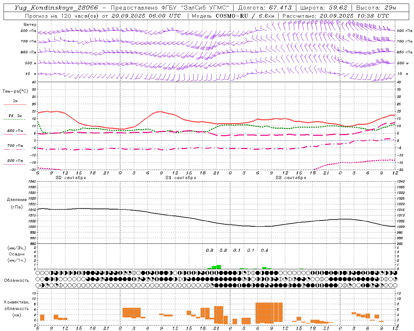
Task: Click the 20 сентября date label
Action: [x=71, y=178]
